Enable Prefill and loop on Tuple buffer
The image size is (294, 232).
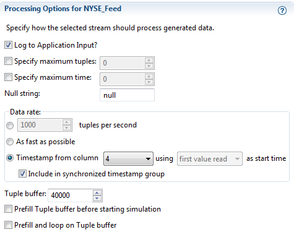point(8,225)
